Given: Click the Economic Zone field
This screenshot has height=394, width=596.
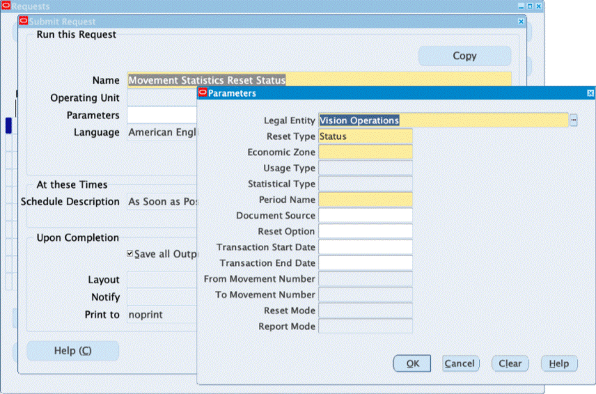Looking at the screenshot, I should pos(366,152).
